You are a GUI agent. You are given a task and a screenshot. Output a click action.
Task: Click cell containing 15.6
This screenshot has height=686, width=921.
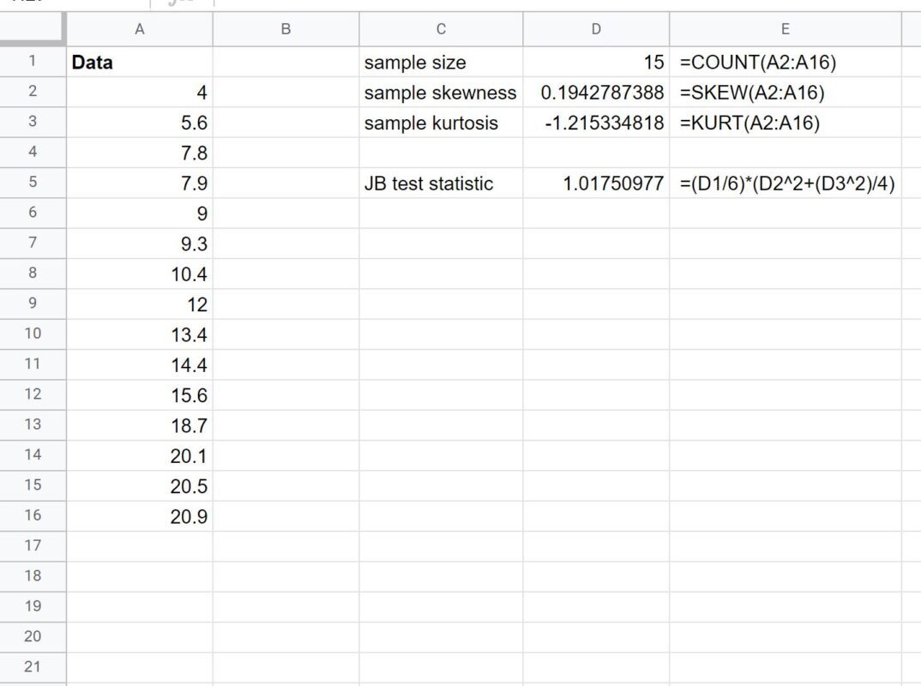[140, 395]
